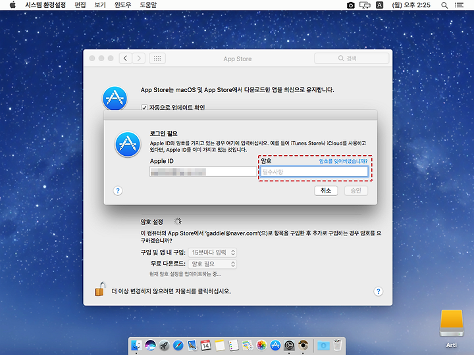Open the 윈도우 menu

coord(122,5)
